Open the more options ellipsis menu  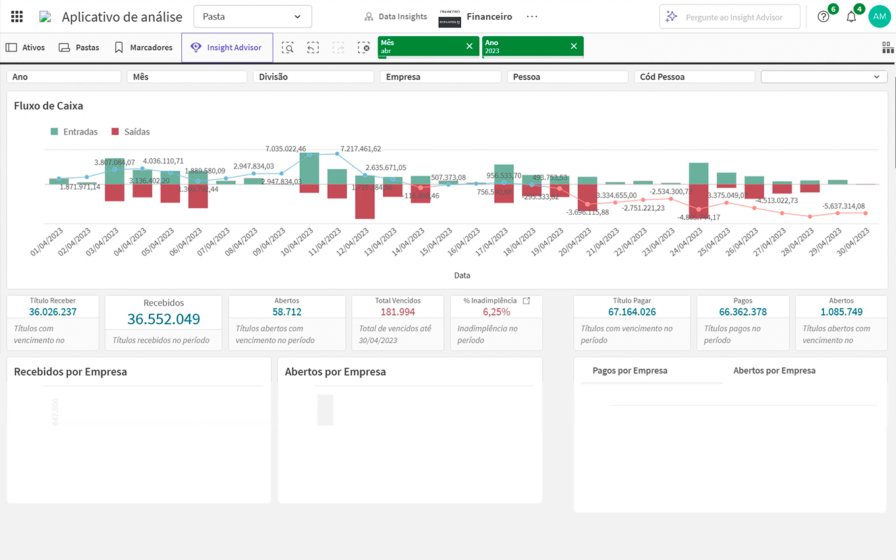click(x=532, y=16)
